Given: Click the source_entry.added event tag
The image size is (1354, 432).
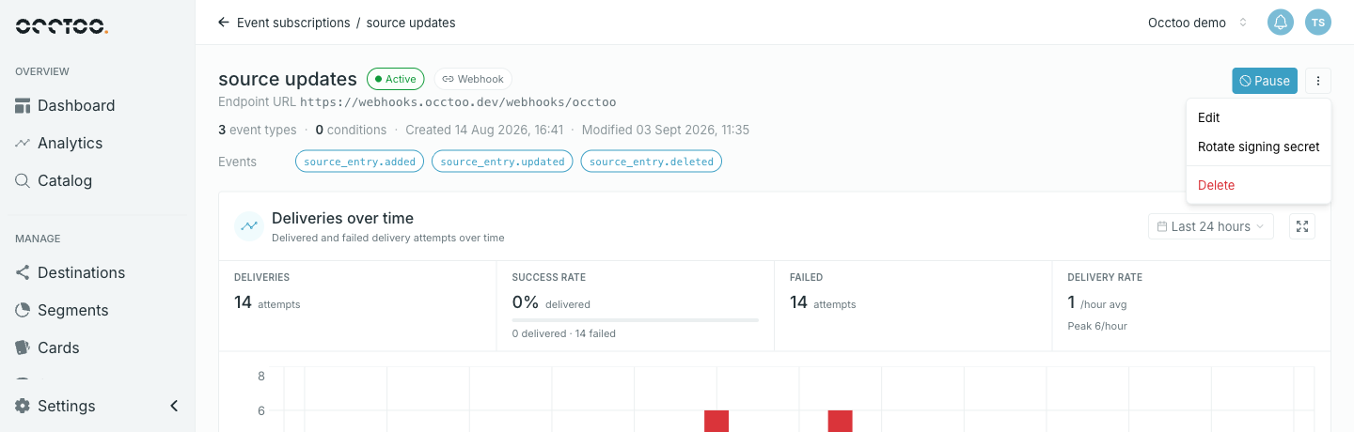Looking at the screenshot, I should [360, 162].
